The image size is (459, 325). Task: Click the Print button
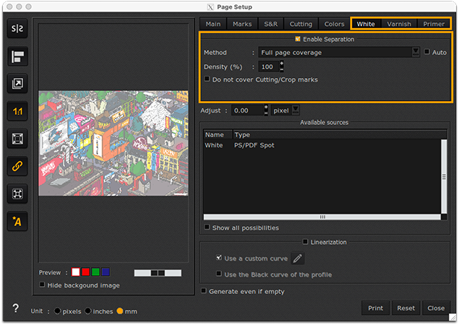click(x=375, y=308)
